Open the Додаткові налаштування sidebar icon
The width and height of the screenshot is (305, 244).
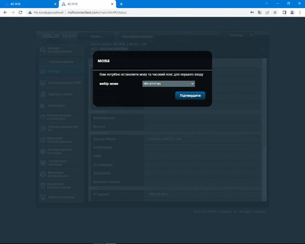[x=43, y=185]
